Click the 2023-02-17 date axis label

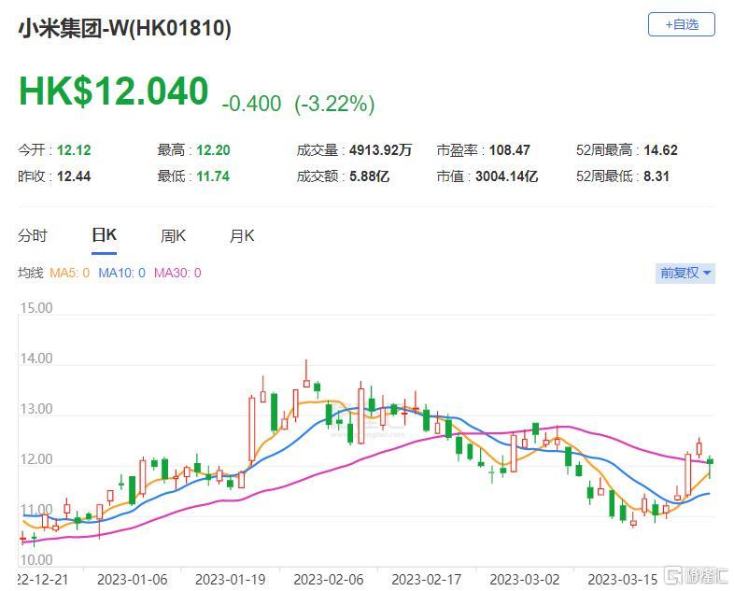tap(427, 580)
